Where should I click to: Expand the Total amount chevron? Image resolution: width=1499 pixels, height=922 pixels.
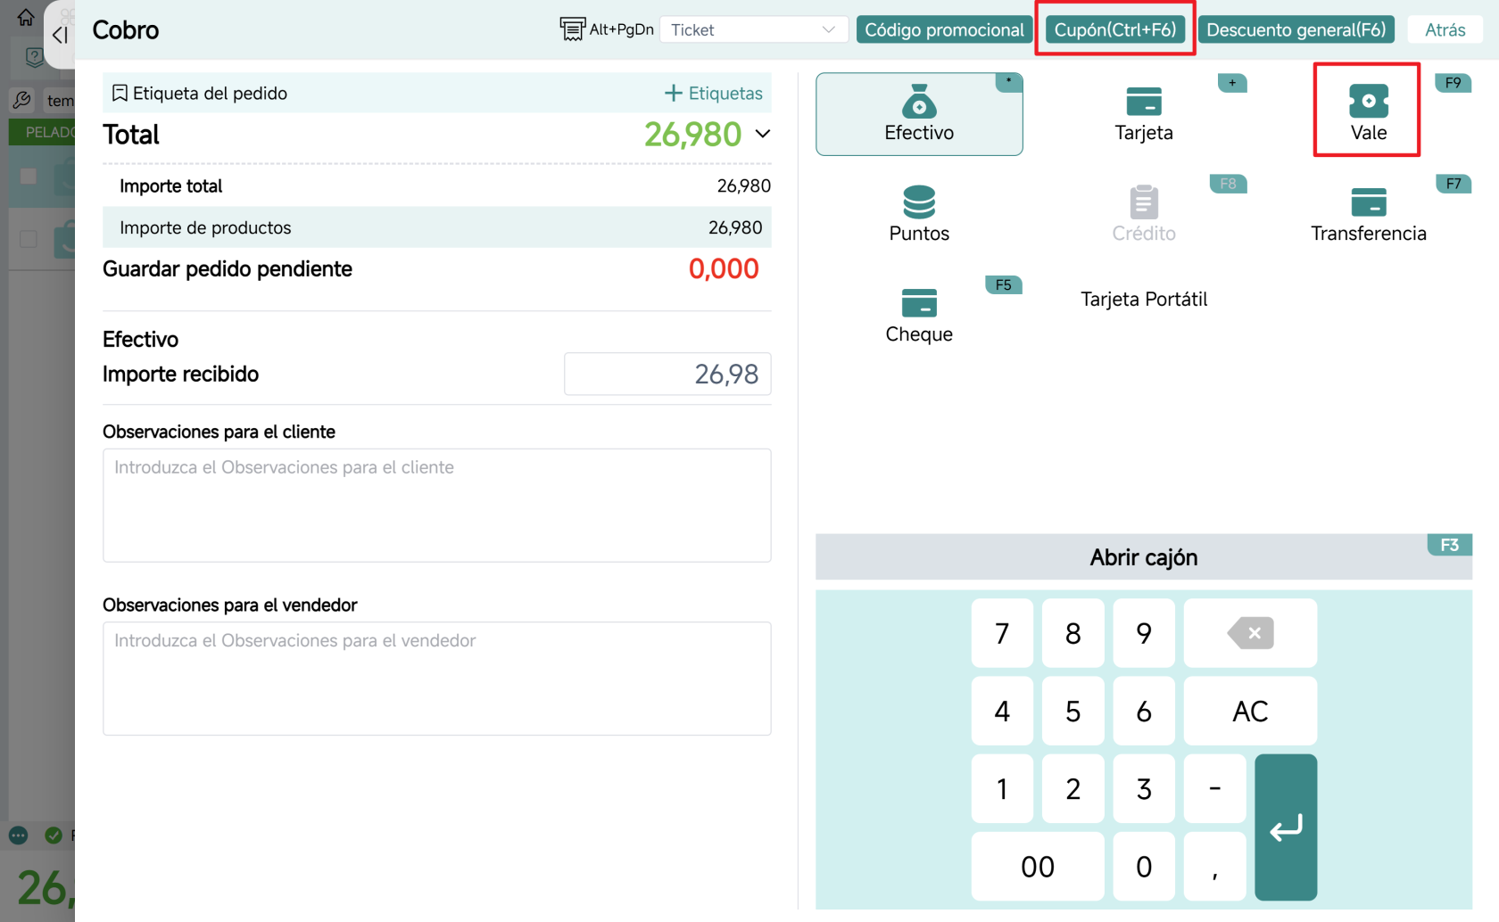click(x=763, y=134)
